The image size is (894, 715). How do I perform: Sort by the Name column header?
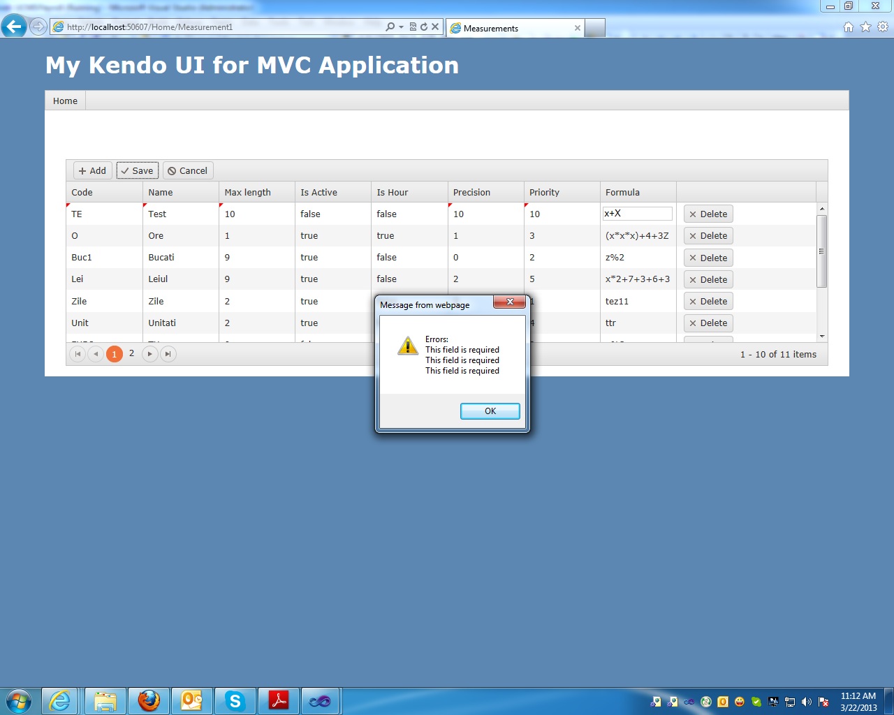point(180,192)
